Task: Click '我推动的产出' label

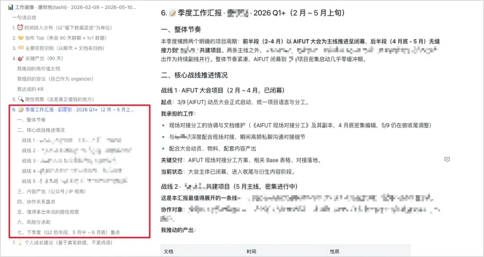Action: coord(178,230)
